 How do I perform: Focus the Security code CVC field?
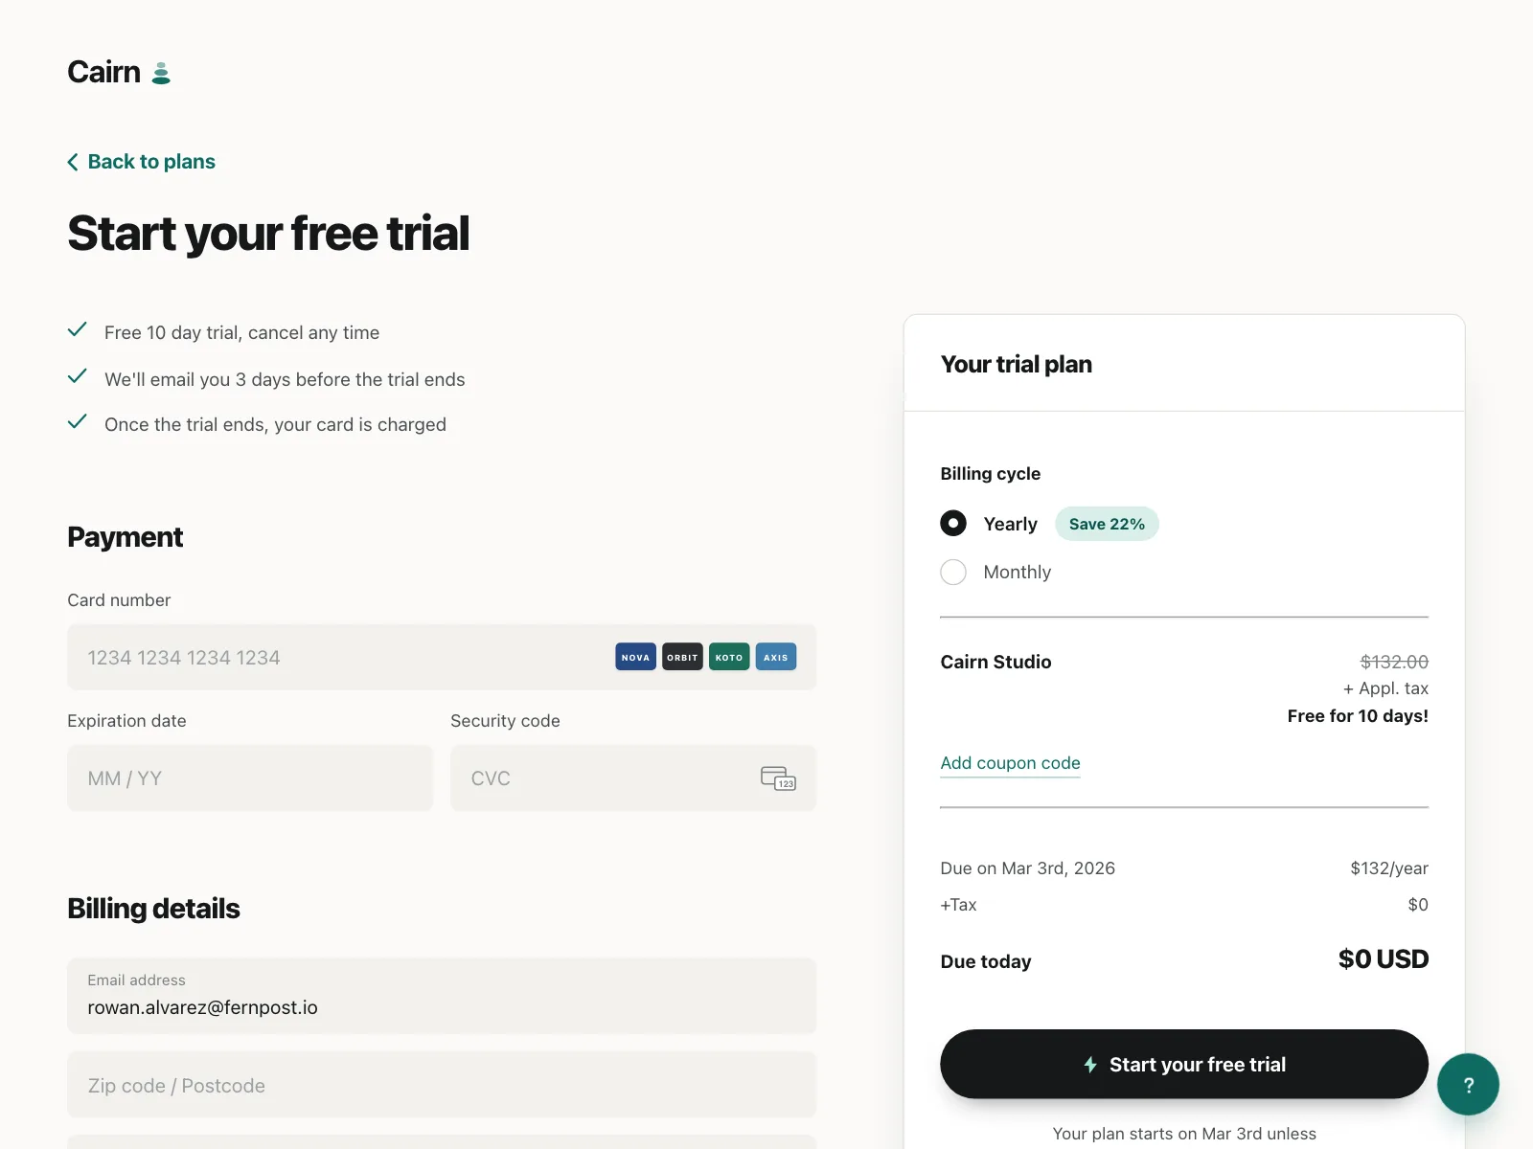[633, 778]
